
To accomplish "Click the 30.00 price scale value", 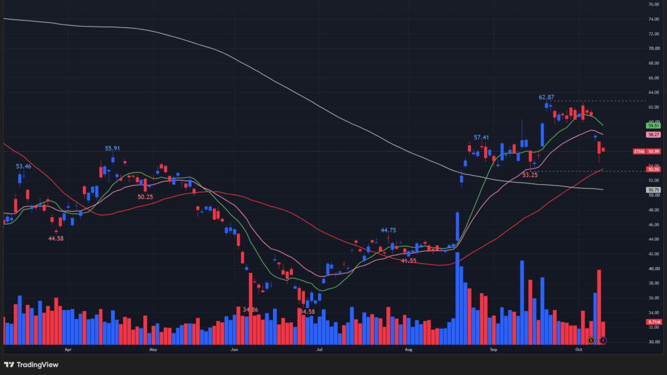I will pos(654,342).
